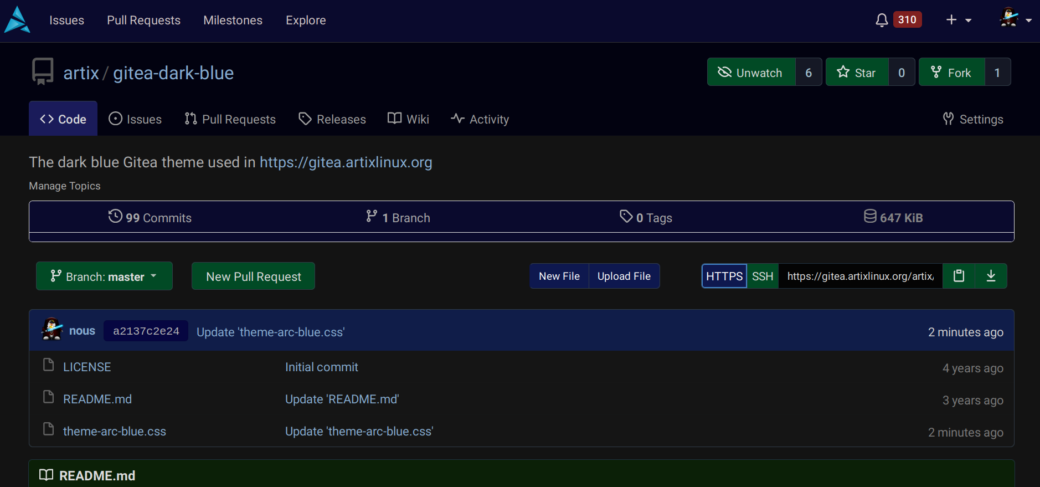This screenshot has width=1040, height=487.
Task: Click the language statistics bar
Action: tap(522, 237)
